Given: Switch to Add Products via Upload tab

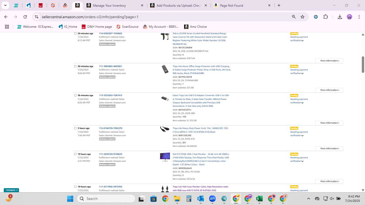Looking at the screenshot, I should point(179,5).
